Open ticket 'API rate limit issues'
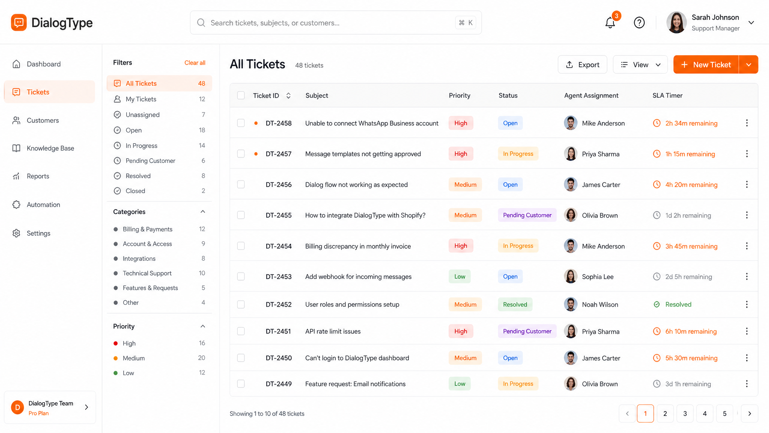This screenshot has height=433, width=769. 333,332
